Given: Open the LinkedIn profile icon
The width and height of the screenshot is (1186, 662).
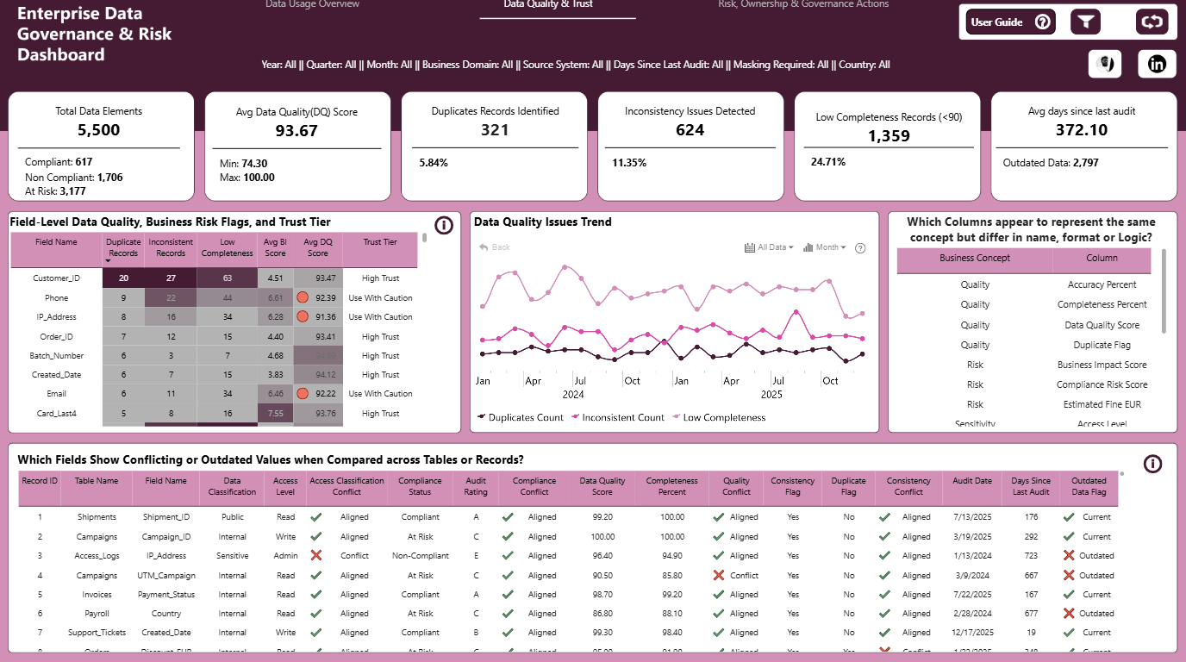Looking at the screenshot, I should pyautogui.click(x=1157, y=64).
